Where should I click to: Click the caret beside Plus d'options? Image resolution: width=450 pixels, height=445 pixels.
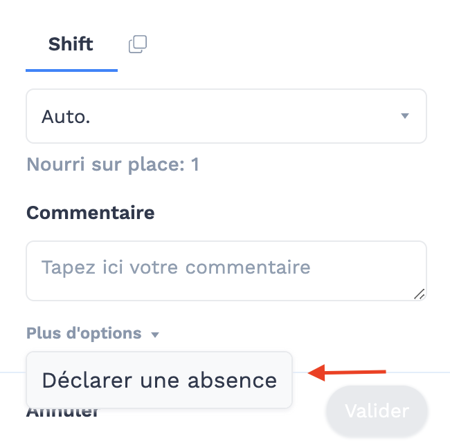click(x=155, y=334)
